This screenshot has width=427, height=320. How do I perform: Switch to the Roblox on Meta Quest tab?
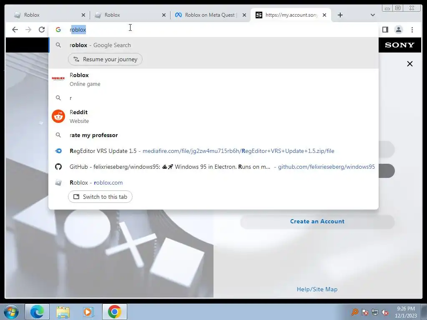coord(209,15)
